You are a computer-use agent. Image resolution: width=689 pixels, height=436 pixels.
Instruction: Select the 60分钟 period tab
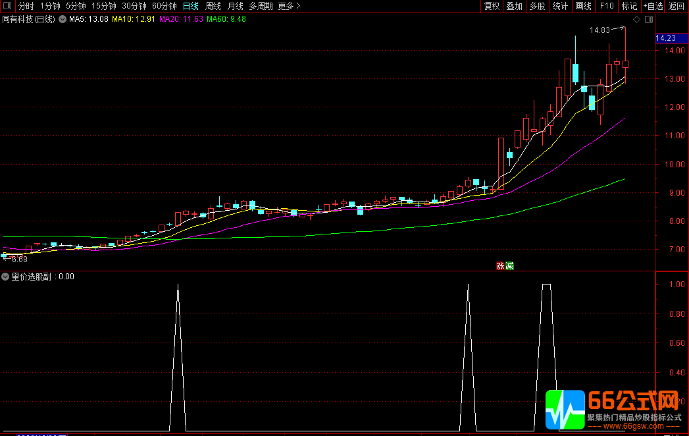click(164, 6)
